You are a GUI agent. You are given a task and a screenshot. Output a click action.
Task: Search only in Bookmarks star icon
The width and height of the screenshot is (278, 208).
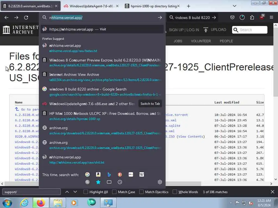98,182
